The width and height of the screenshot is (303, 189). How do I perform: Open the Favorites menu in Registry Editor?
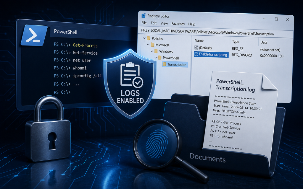pos(178,24)
